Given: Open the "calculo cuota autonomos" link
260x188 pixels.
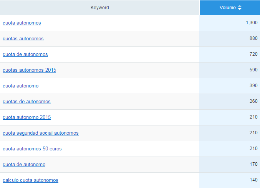Looking at the screenshot, I should click(x=30, y=180).
